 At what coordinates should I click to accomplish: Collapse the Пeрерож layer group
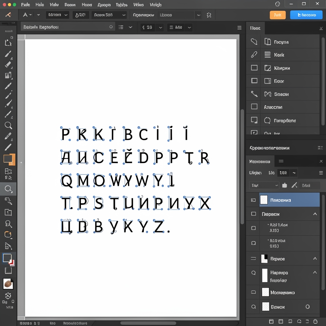pyautogui.click(x=315, y=214)
